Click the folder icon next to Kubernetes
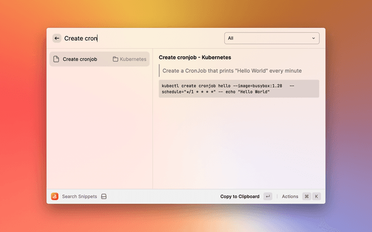Screen dimensions: 372x232 [116, 59]
